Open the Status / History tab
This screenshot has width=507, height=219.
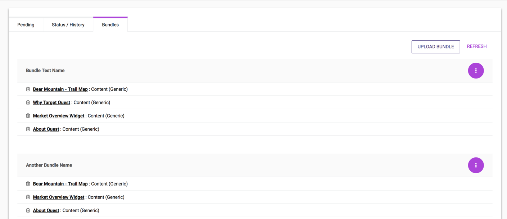coord(68,25)
